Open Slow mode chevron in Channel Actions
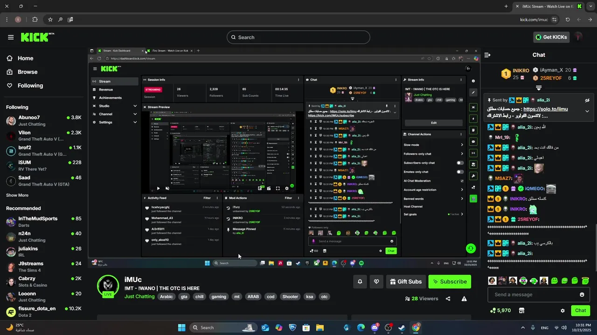 (x=462, y=145)
